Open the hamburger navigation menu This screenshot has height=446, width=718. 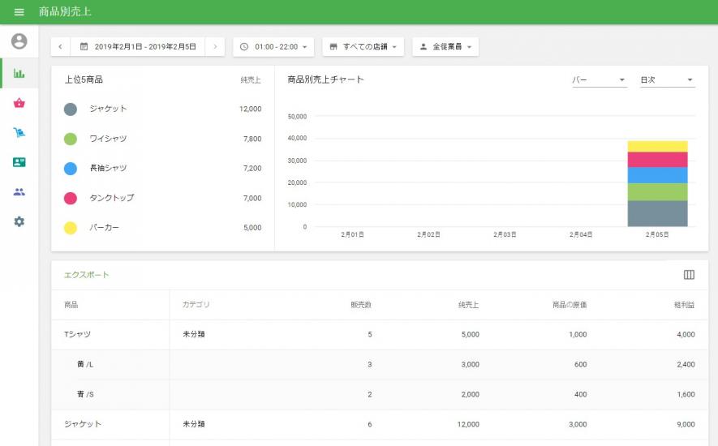(x=19, y=12)
